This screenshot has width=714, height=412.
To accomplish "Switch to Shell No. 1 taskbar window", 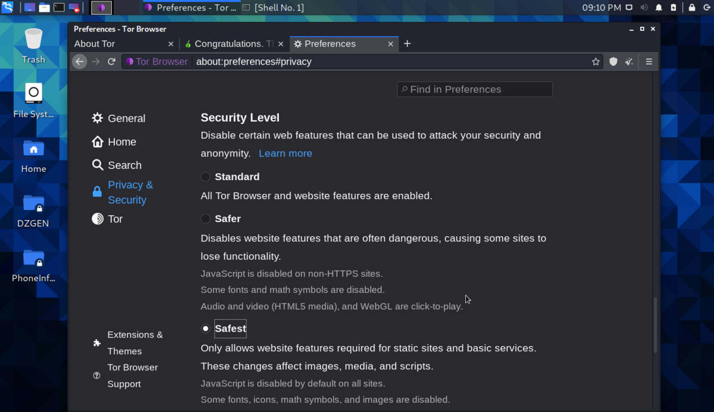I will pos(274,8).
